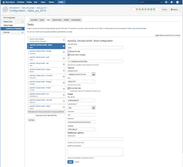Open the Run dropdown button
The image size is (183, 167).
coord(165,10)
